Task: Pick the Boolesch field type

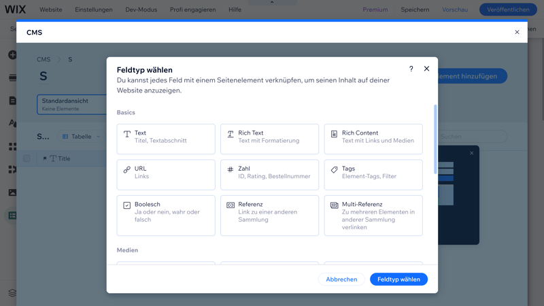Action: 166,215
